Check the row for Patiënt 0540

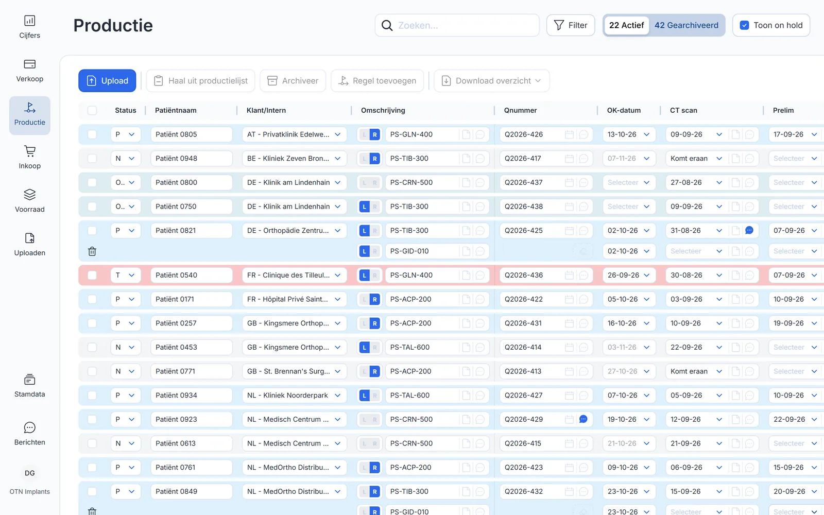[92, 275]
